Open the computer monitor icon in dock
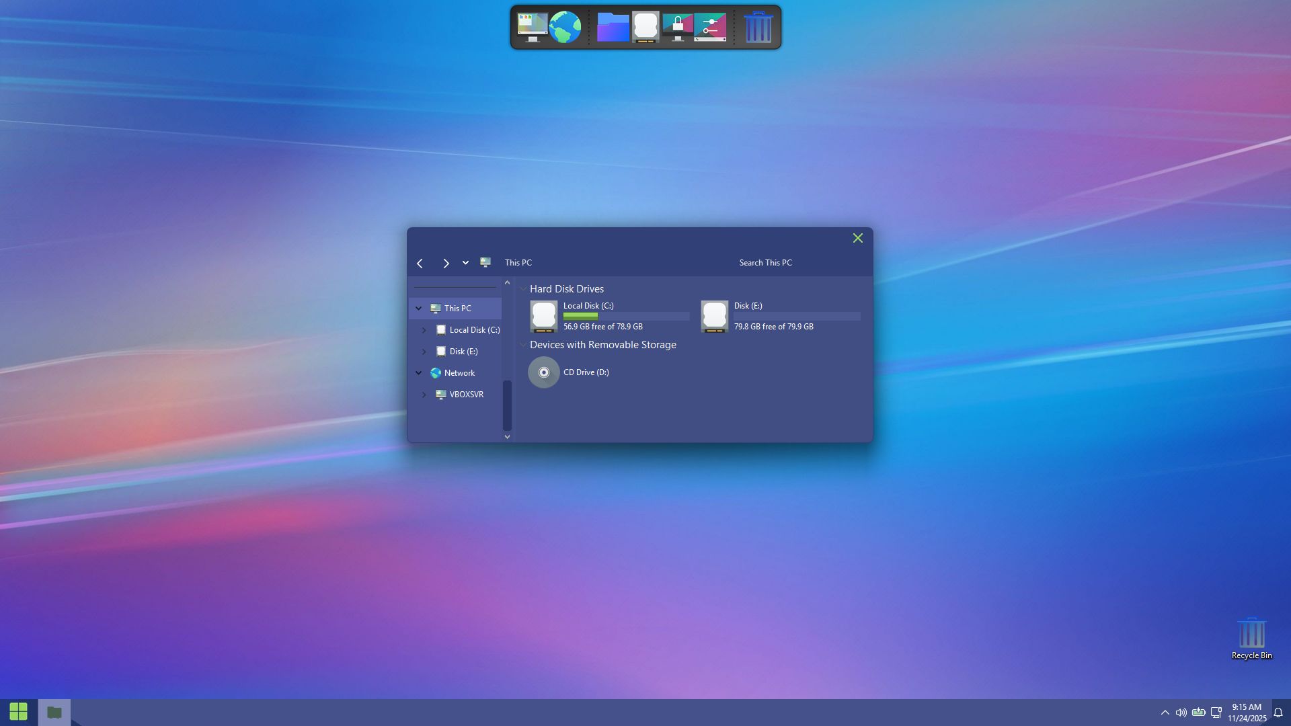Viewport: 1291px width, 726px height. [532, 28]
